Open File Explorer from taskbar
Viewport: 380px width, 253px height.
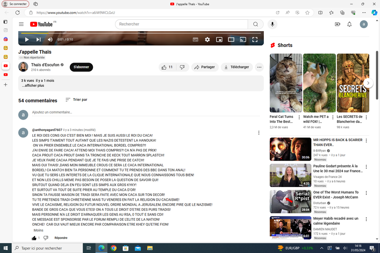[150, 248]
